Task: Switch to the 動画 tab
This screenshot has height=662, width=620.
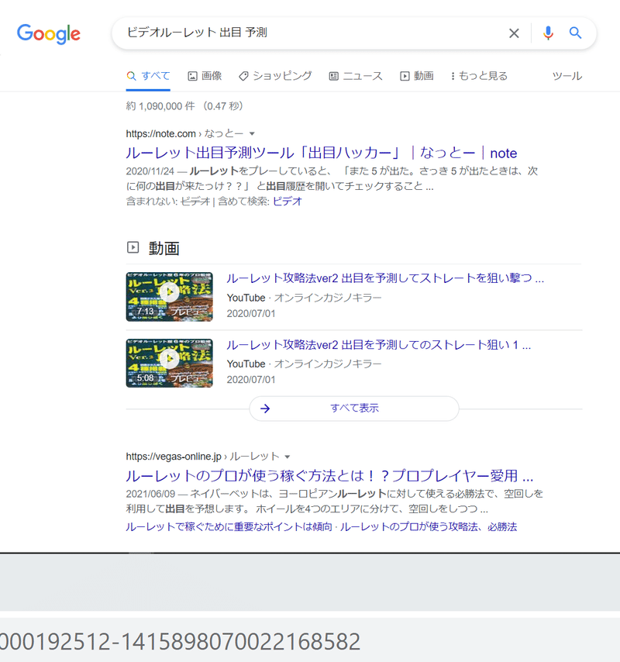Action: (417, 76)
